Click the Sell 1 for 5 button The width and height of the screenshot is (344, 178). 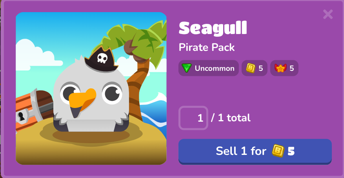(255, 151)
